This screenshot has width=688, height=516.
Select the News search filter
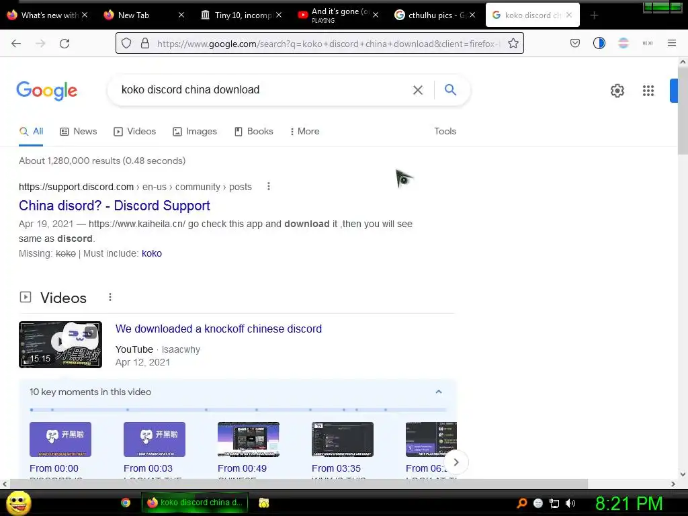click(79, 131)
